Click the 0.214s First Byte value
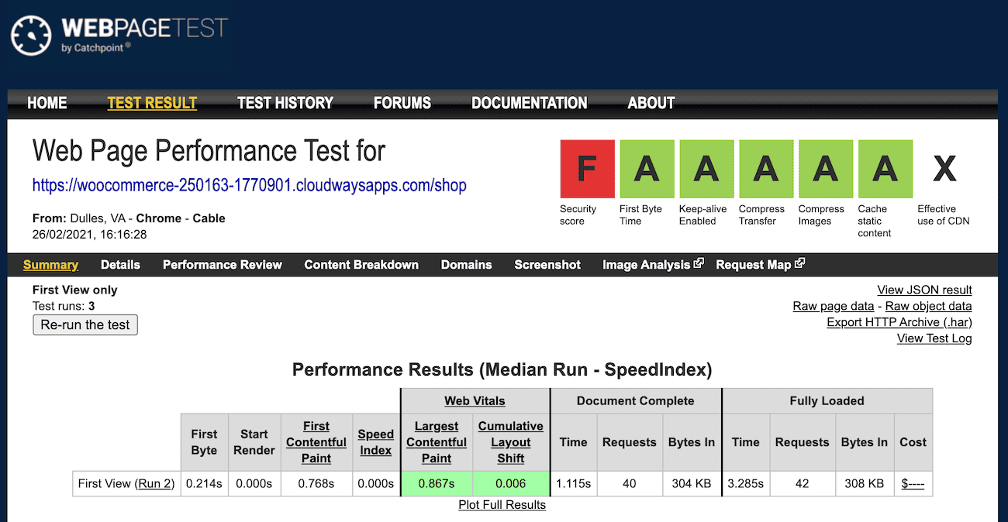The image size is (1008, 522). pyautogui.click(x=205, y=484)
